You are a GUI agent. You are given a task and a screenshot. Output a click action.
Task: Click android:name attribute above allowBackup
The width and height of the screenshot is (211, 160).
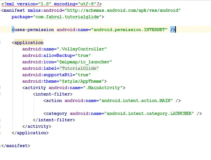(38, 49)
